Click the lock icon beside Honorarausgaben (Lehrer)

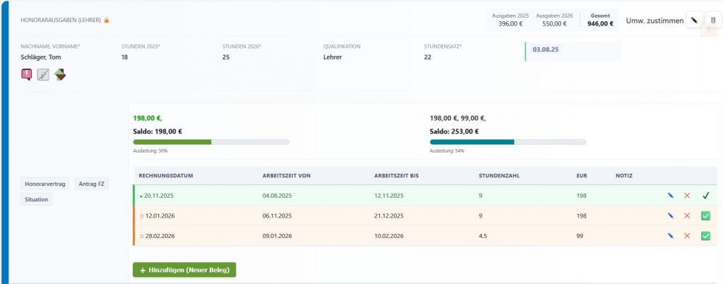coord(107,20)
